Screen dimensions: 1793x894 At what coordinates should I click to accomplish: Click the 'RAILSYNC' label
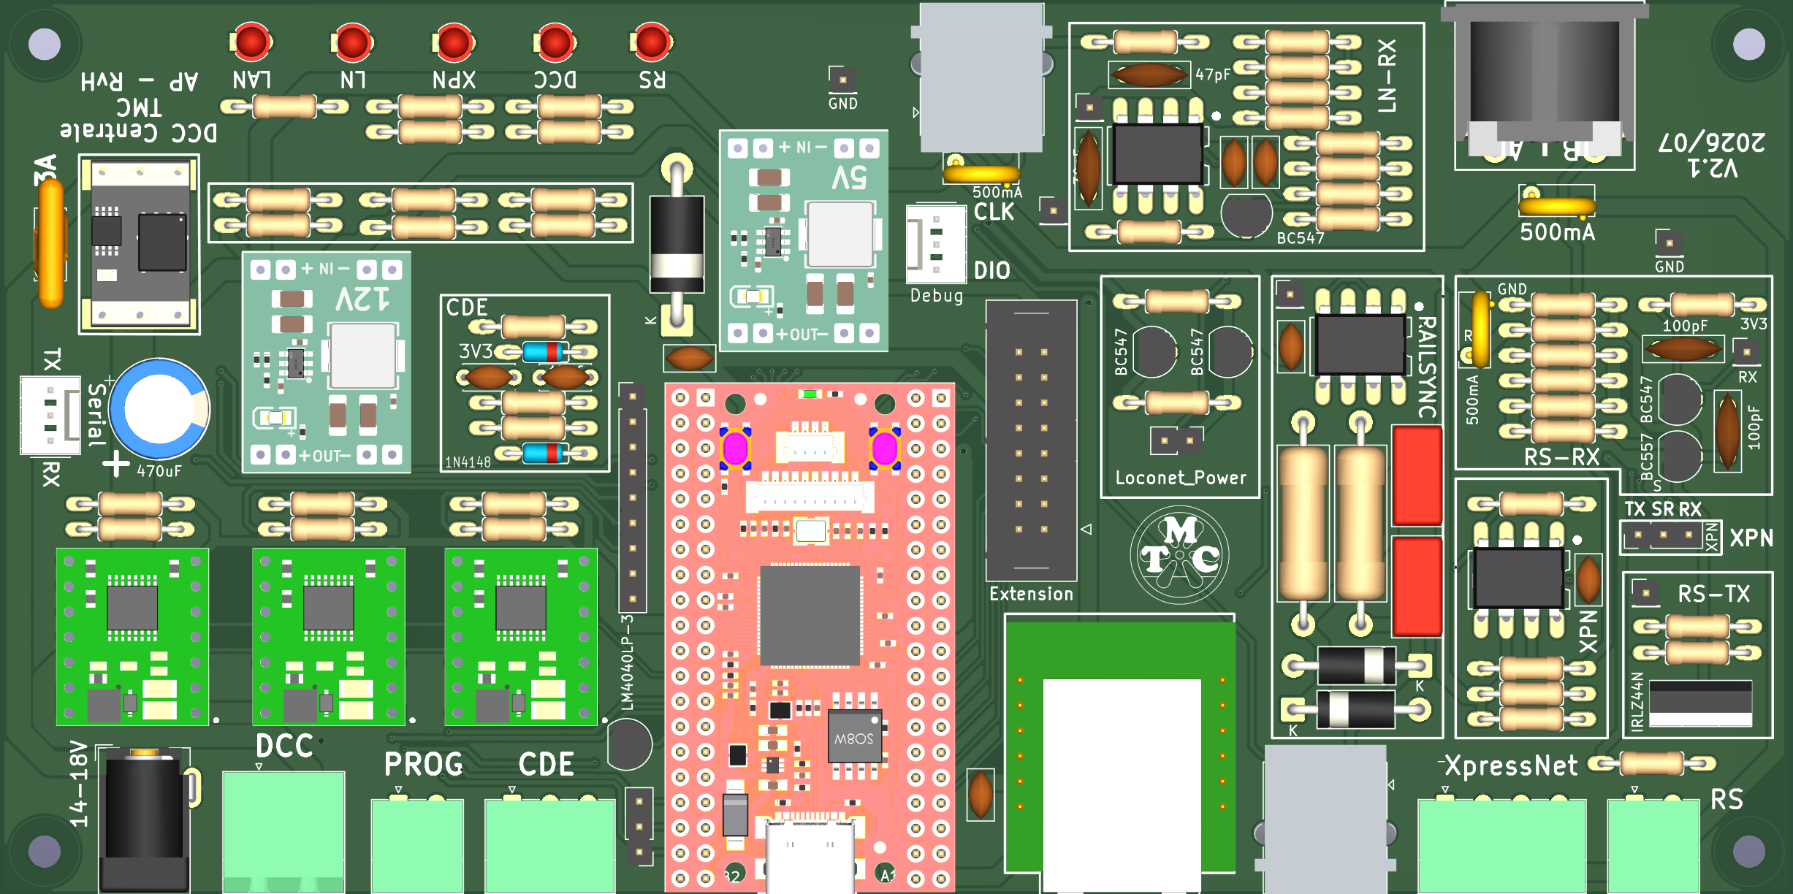1427,367
